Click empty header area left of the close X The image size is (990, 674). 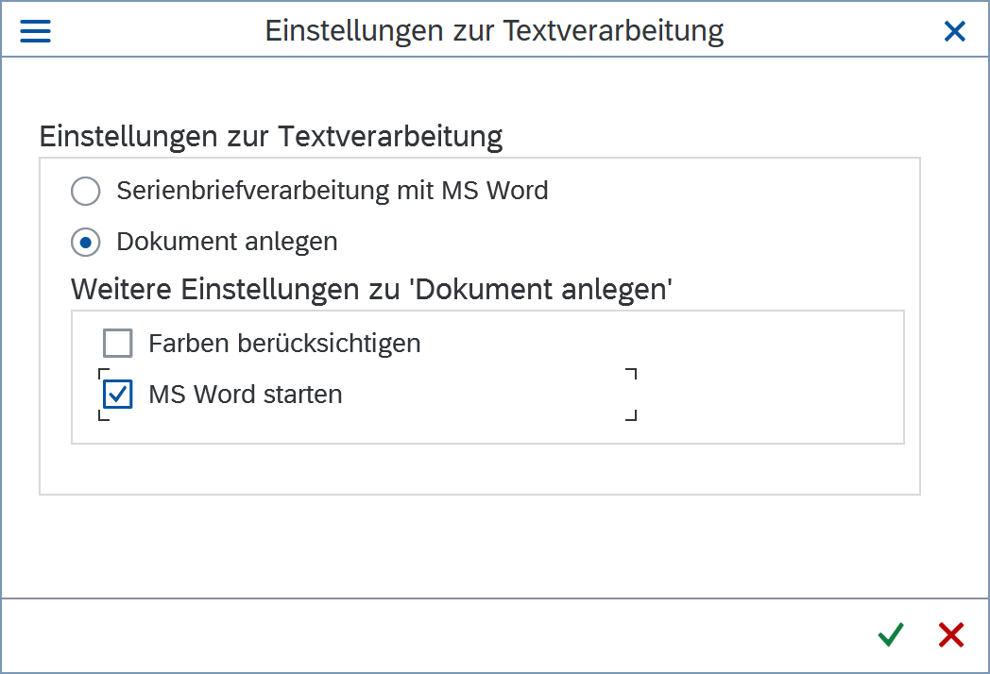pyautogui.click(x=831, y=31)
